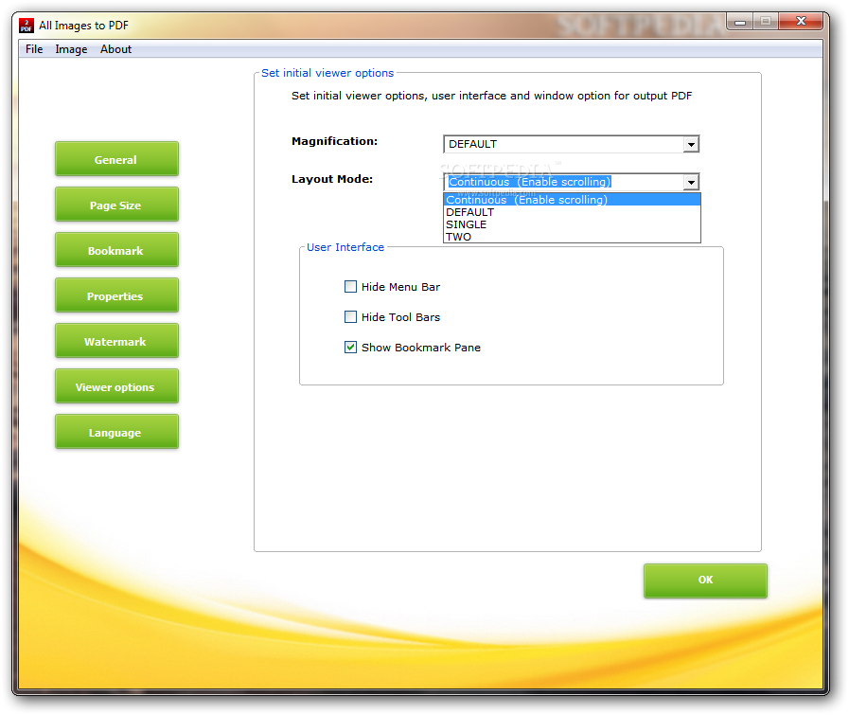Open the File menu
The width and height of the screenshot is (849, 715).
pyautogui.click(x=34, y=49)
